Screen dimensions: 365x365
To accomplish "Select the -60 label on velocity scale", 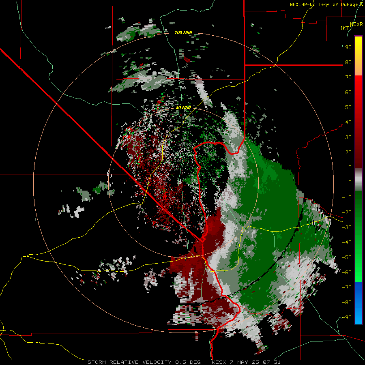I will point(347,273).
